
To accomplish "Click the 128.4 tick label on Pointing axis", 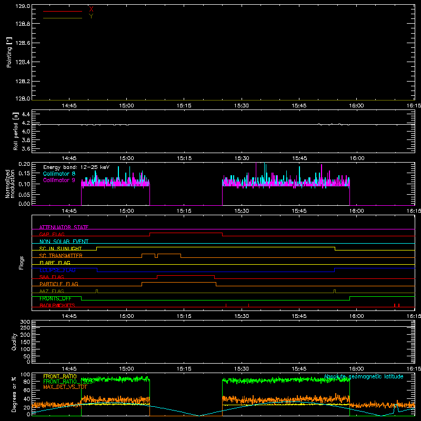I will [23, 62].
